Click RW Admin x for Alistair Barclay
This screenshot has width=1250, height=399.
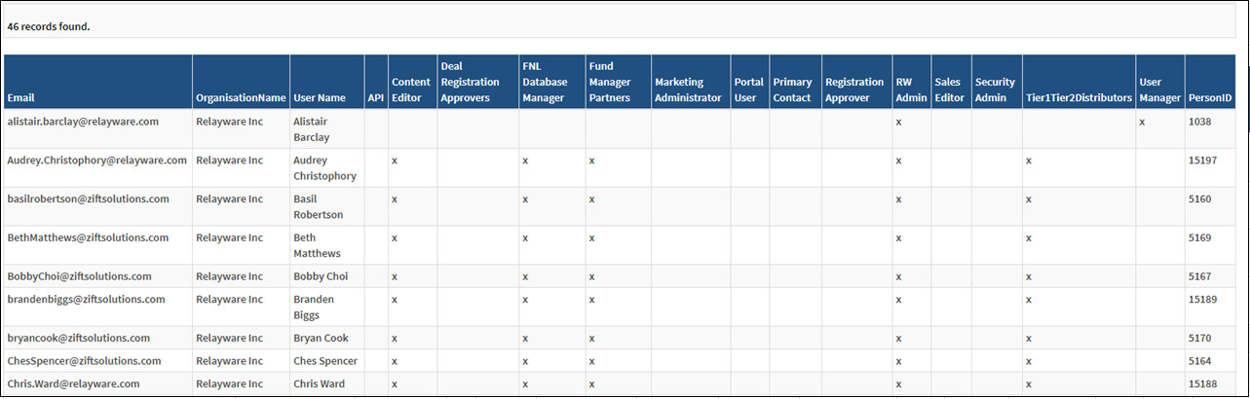pos(899,123)
